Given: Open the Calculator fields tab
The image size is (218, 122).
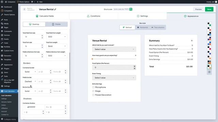Looking at the screenshot, I should [45, 16].
